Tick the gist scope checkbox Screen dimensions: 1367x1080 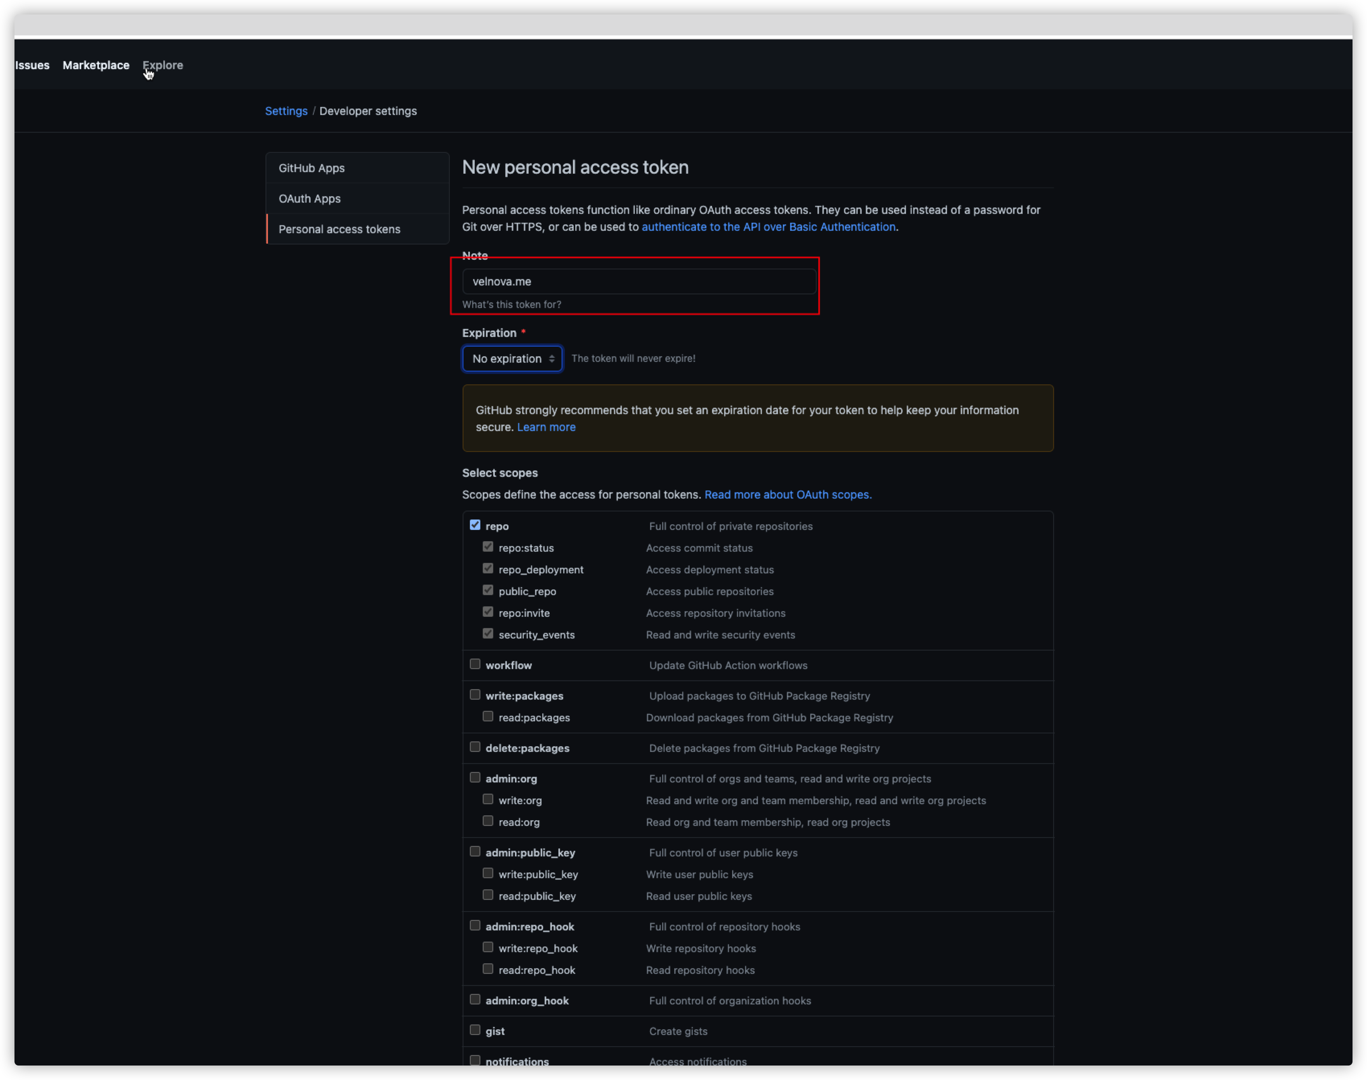point(475,1029)
